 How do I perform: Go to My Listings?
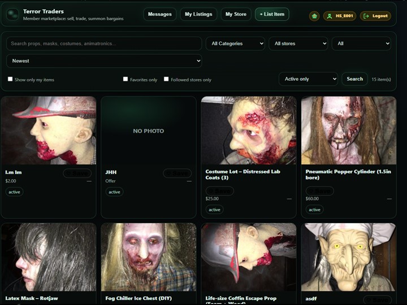pyautogui.click(x=198, y=14)
